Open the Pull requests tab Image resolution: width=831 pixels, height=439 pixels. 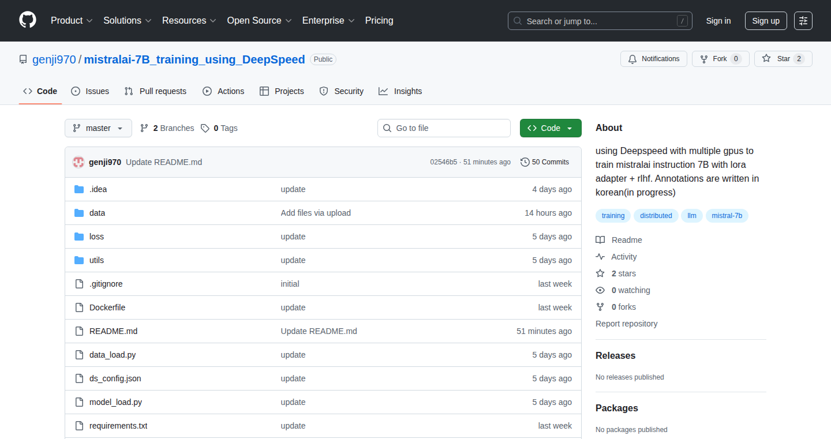pos(155,91)
